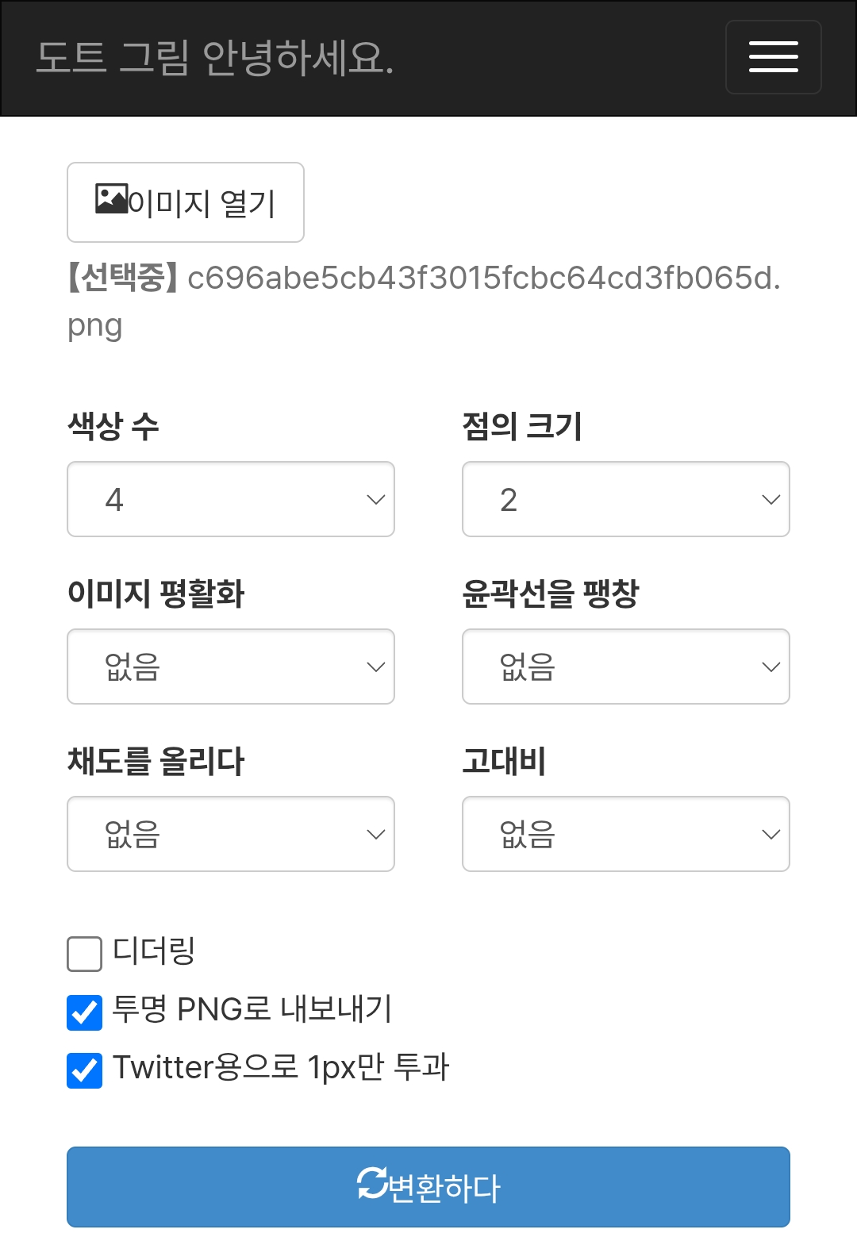Click the blue 변환하다 button label
The image size is (857, 1237).
tap(444, 1188)
